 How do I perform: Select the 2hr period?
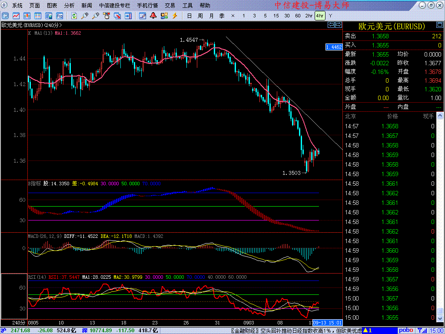309,16
